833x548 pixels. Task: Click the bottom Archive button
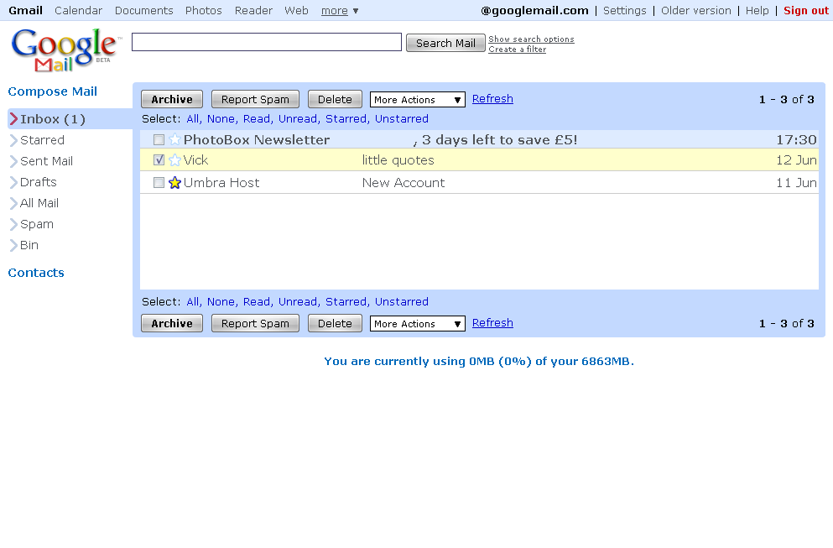coord(172,323)
